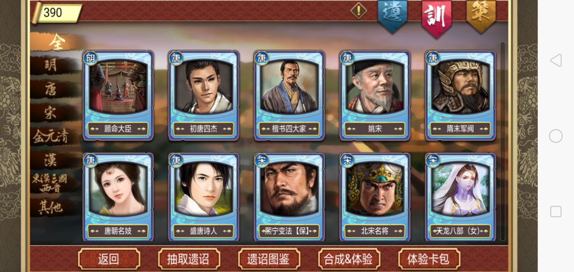Tap Android recent apps square button
The height and width of the screenshot is (272, 574).
(556, 211)
